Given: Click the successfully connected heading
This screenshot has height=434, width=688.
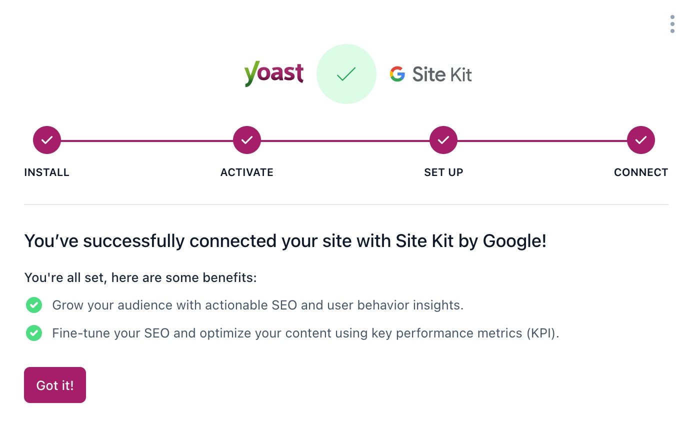Looking at the screenshot, I should click(285, 241).
